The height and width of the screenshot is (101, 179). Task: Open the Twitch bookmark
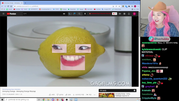pyautogui.click(x=24, y=9)
